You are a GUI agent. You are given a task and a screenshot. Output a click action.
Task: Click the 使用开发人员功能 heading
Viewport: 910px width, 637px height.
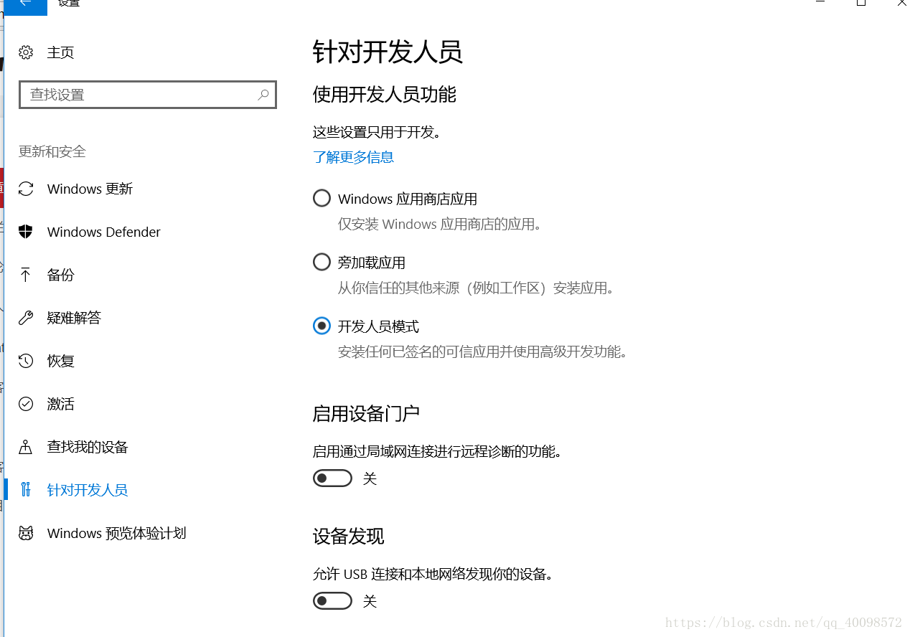pos(385,95)
